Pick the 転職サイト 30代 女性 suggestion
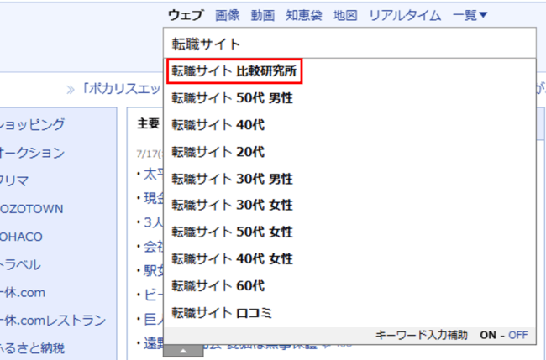The width and height of the screenshot is (546, 360). [x=232, y=206]
